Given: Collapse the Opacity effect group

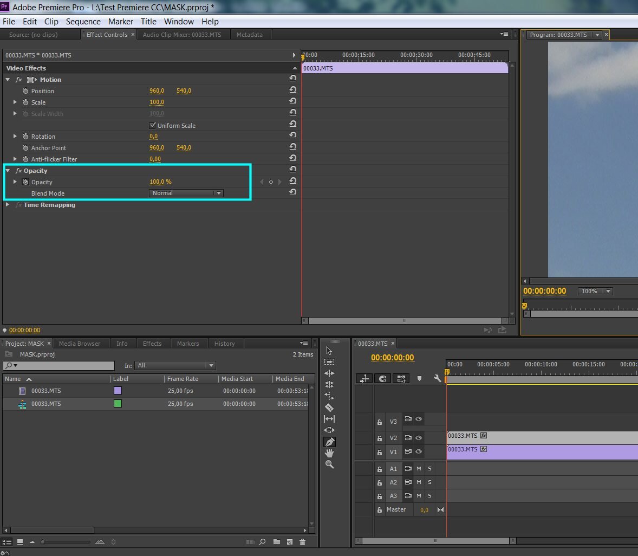Looking at the screenshot, I should point(8,171).
